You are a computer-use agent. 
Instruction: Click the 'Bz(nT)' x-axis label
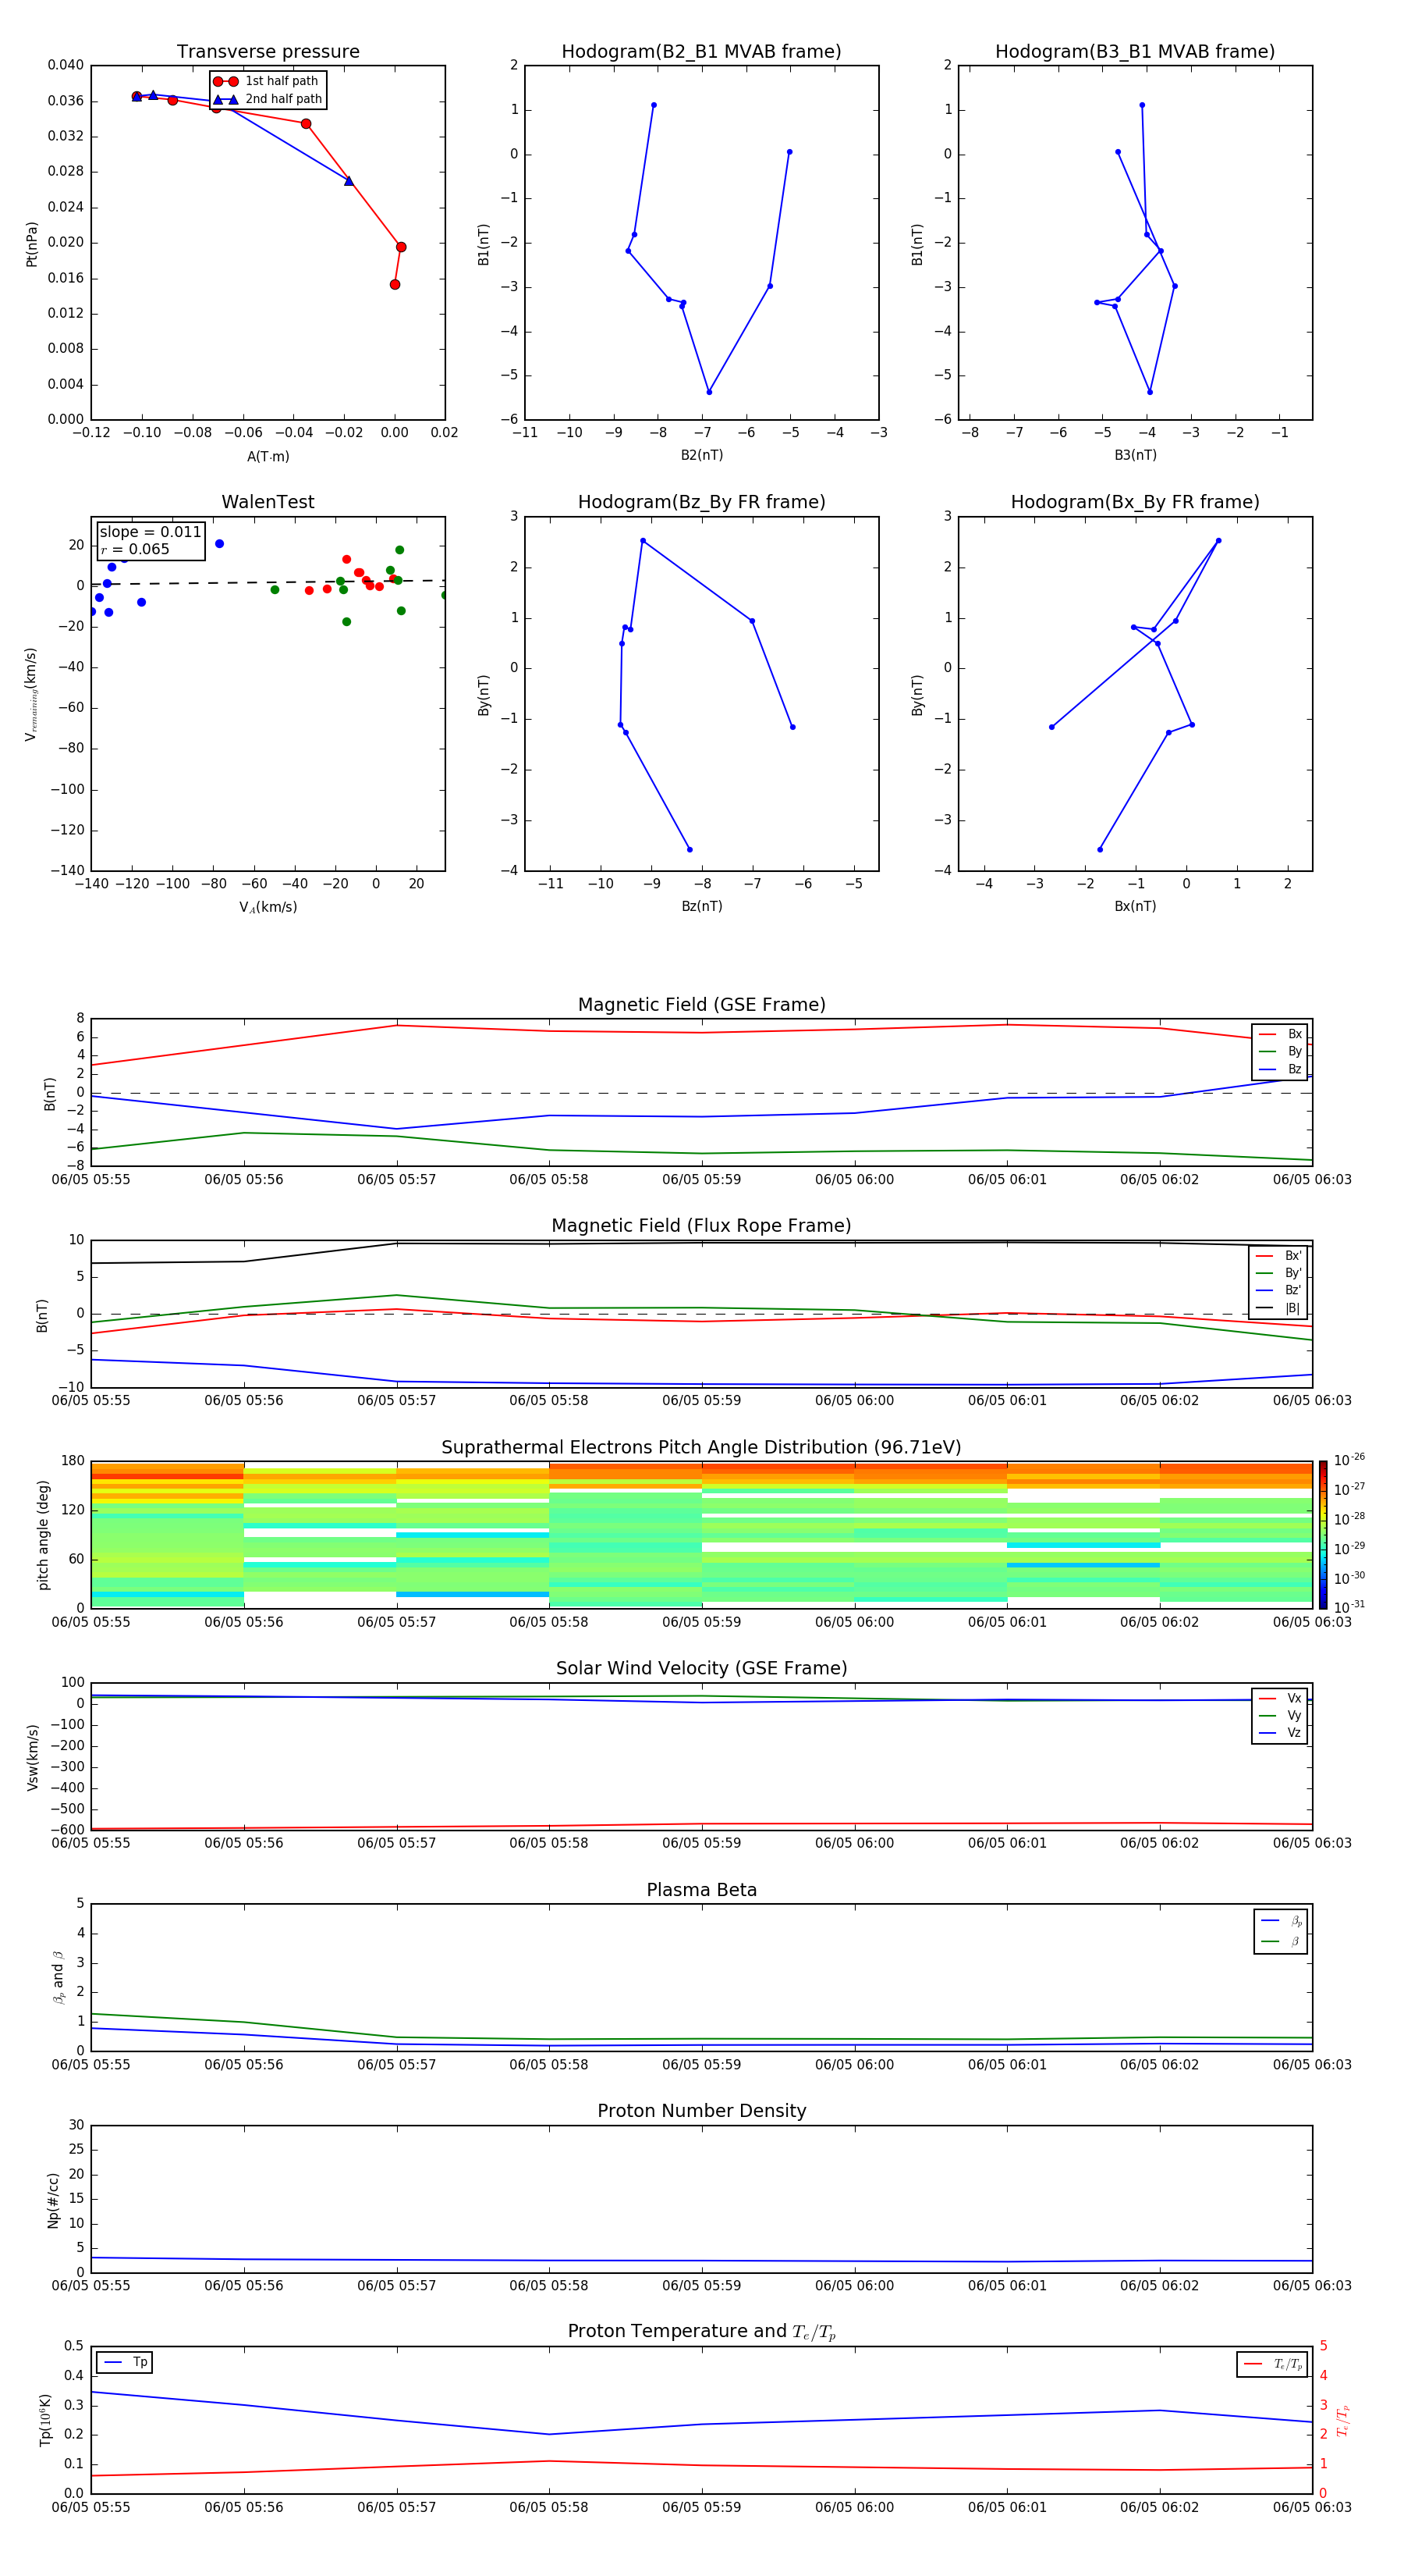click(701, 906)
